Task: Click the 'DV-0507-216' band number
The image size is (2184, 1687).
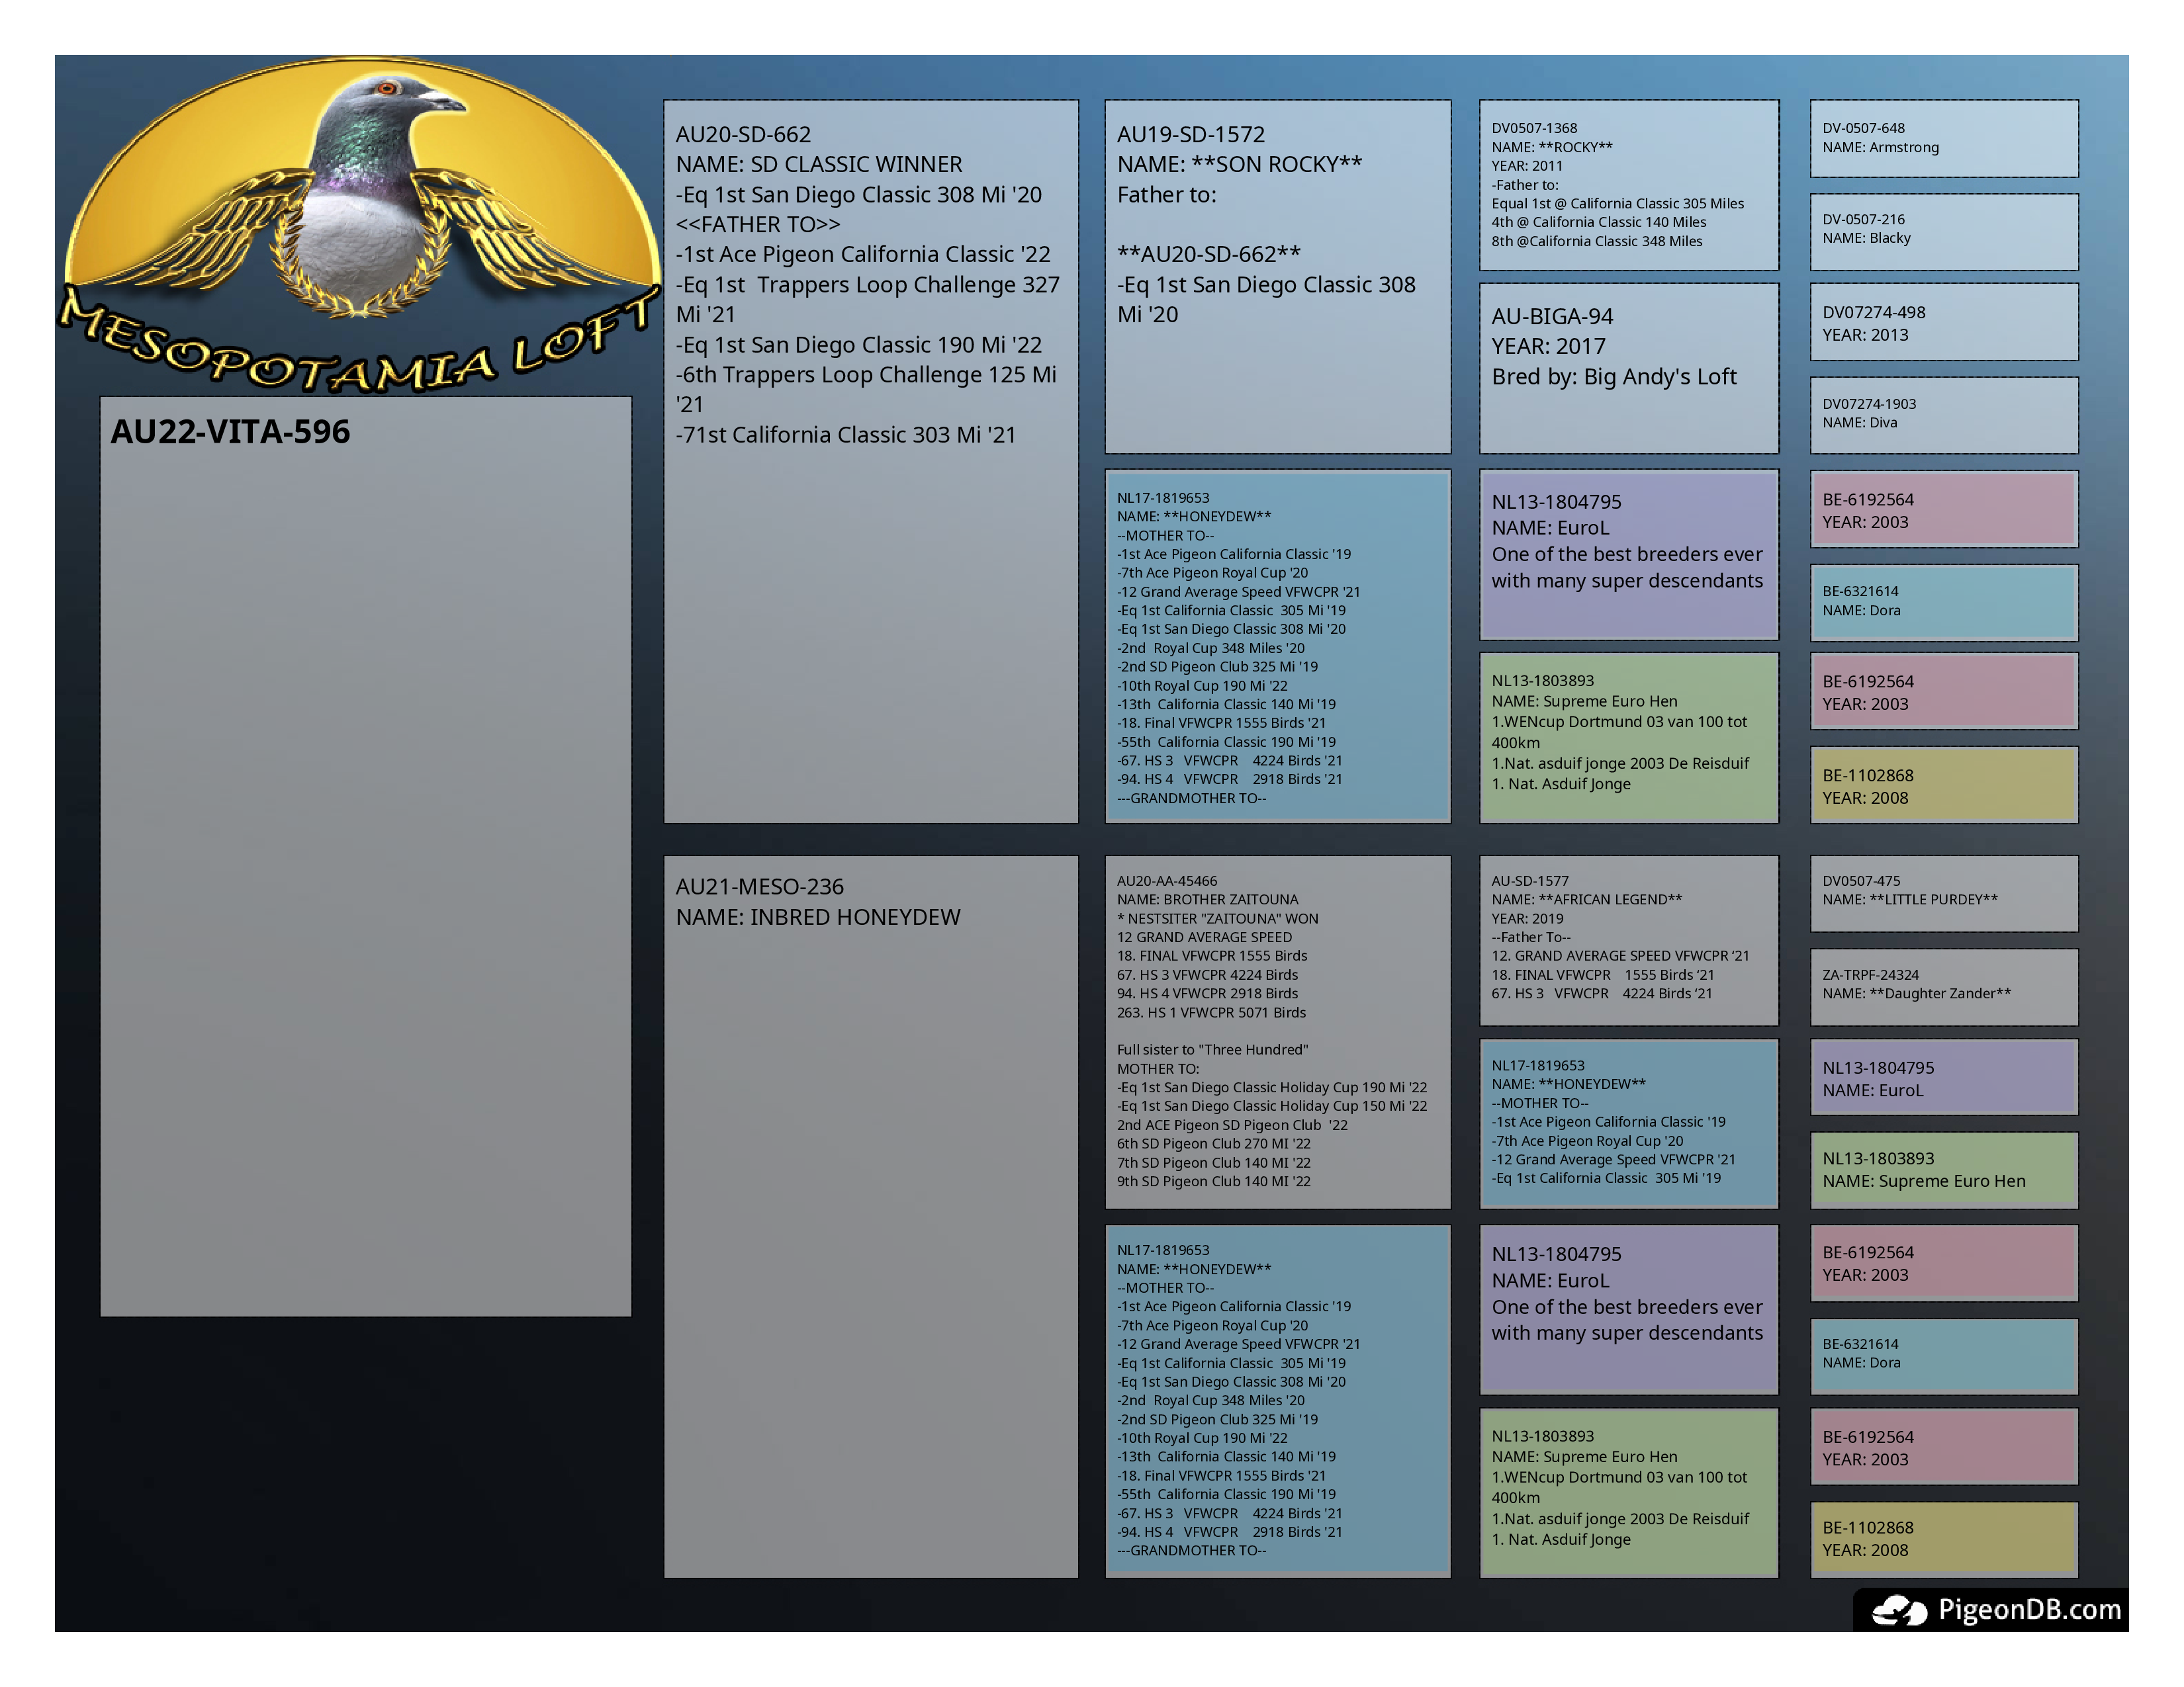Action: tap(1863, 220)
